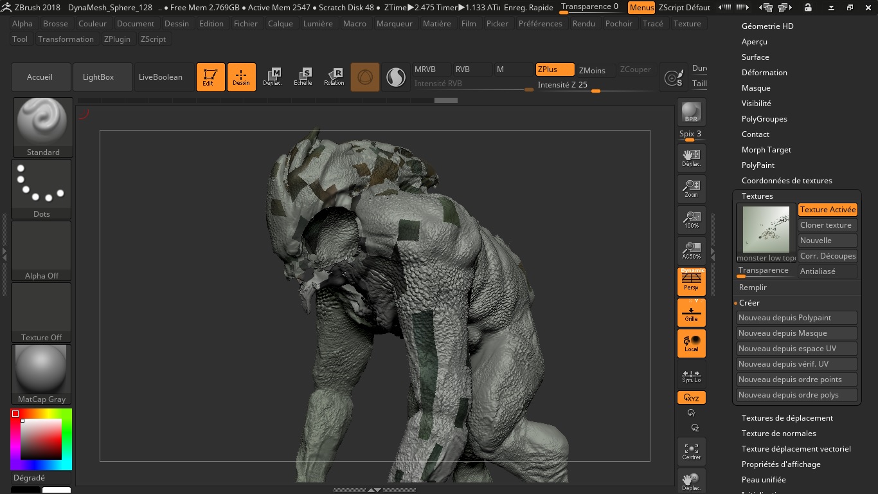This screenshot has width=878, height=494.
Task: Click Nouveau depuis Polypaint
Action: [796, 317]
